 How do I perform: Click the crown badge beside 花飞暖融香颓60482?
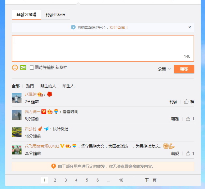pos(68,146)
